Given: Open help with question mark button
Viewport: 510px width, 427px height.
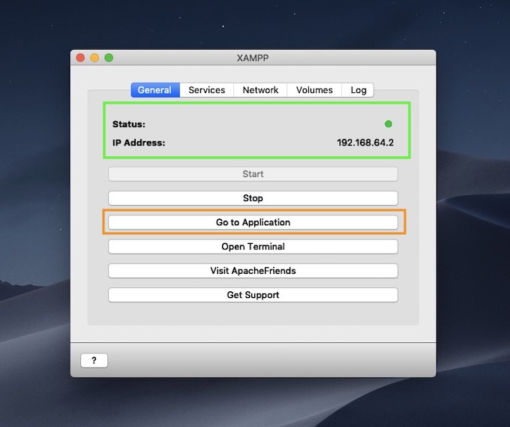Looking at the screenshot, I should (x=94, y=360).
